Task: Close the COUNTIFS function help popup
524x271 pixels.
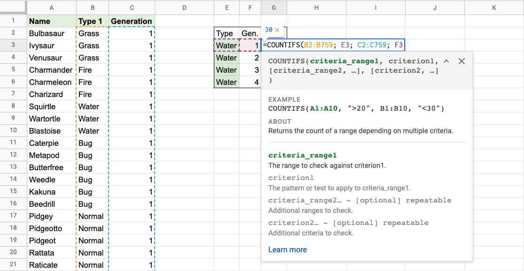Action: click(461, 61)
